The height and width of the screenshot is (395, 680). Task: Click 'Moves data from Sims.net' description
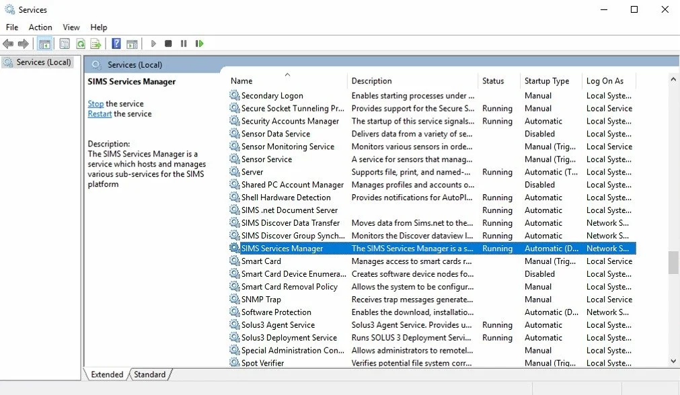point(412,222)
